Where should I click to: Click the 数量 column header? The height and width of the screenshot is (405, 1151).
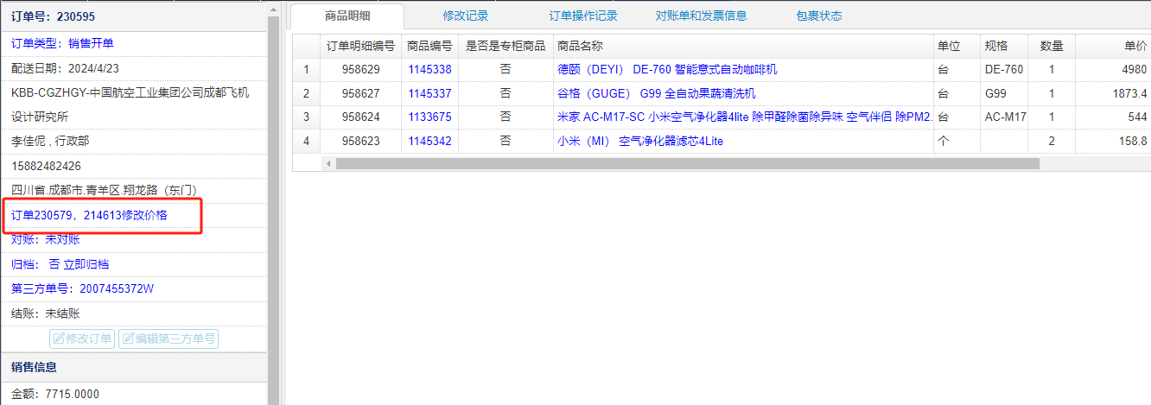[x=1052, y=46]
